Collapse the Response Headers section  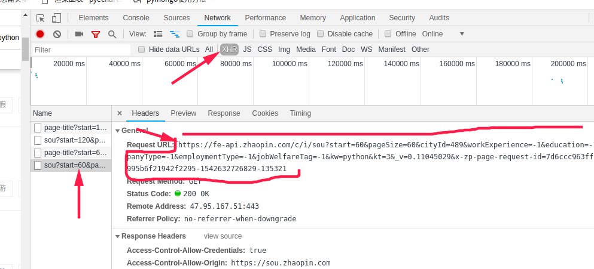(x=118, y=236)
